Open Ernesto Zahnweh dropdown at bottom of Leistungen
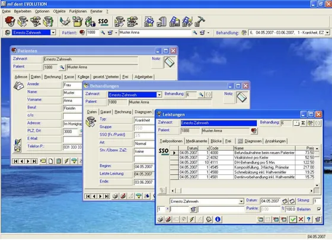Viewport: 332px width, 240px height. [x=241, y=201]
